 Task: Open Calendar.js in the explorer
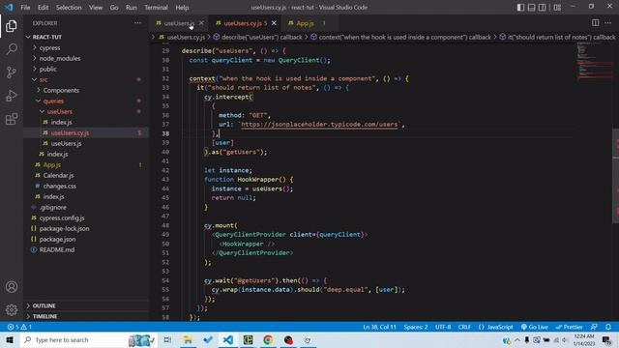[x=86, y=176]
